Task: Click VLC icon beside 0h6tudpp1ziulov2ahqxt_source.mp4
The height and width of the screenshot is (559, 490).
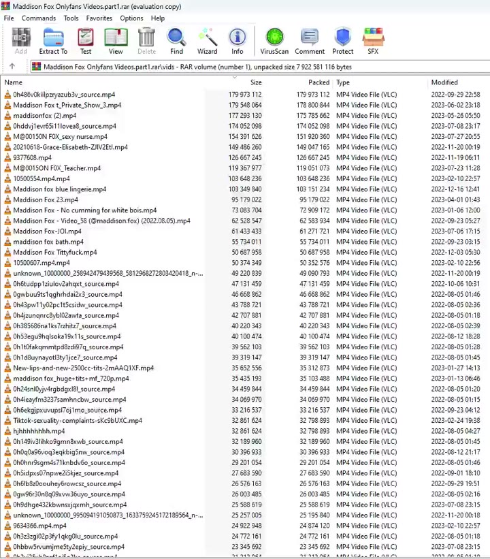Action: click(7, 284)
